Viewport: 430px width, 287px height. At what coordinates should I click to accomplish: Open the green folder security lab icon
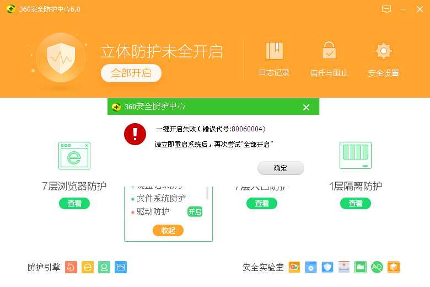tap(361, 267)
